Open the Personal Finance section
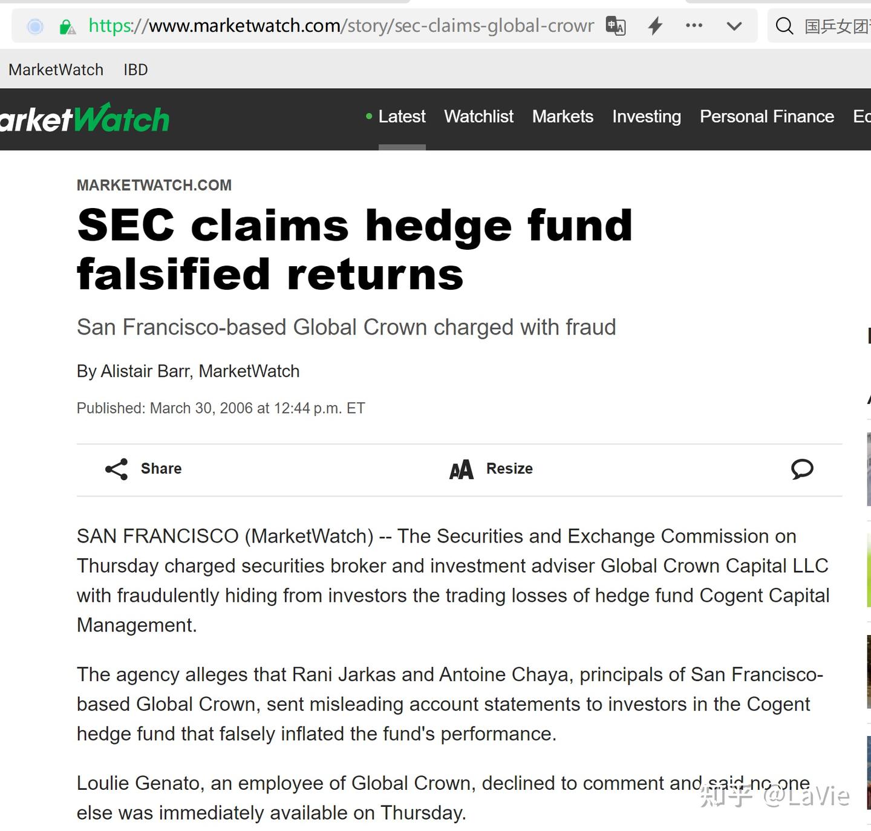Viewport: 871px width, 831px height. point(766,117)
